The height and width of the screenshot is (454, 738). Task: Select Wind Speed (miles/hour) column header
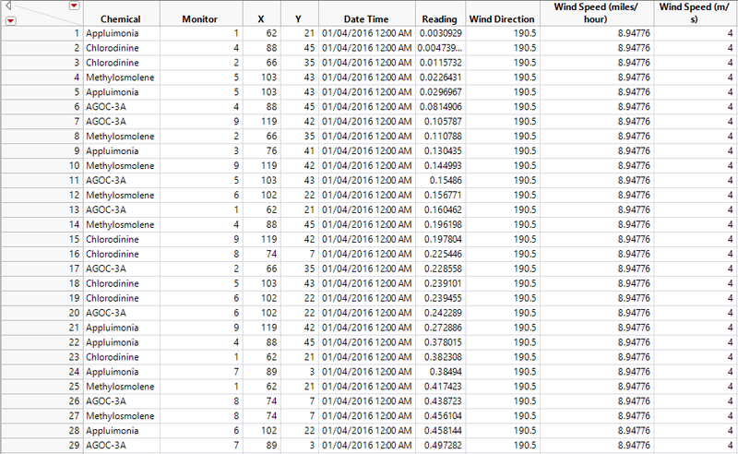(596, 13)
